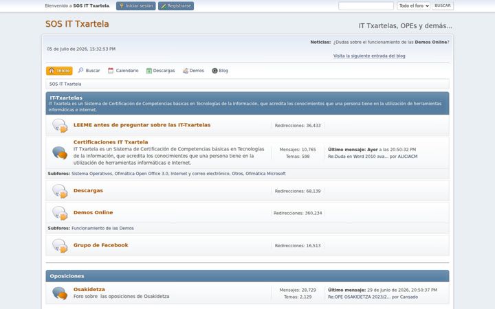Open the SOS IT Txartela site title
The height and width of the screenshot is (309, 495).
click(77, 24)
